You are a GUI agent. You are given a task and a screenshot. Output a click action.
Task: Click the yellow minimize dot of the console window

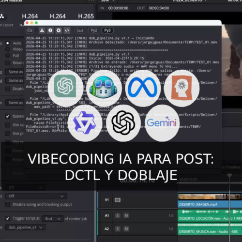tap(31, 23)
